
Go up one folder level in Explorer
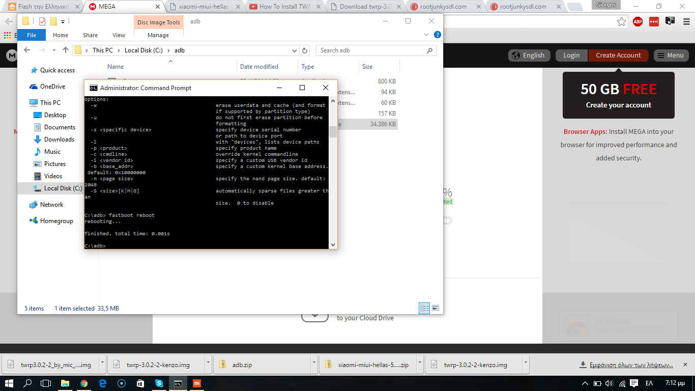(x=65, y=50)
